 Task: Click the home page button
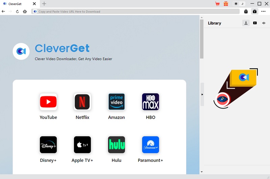tap(25, 11)
